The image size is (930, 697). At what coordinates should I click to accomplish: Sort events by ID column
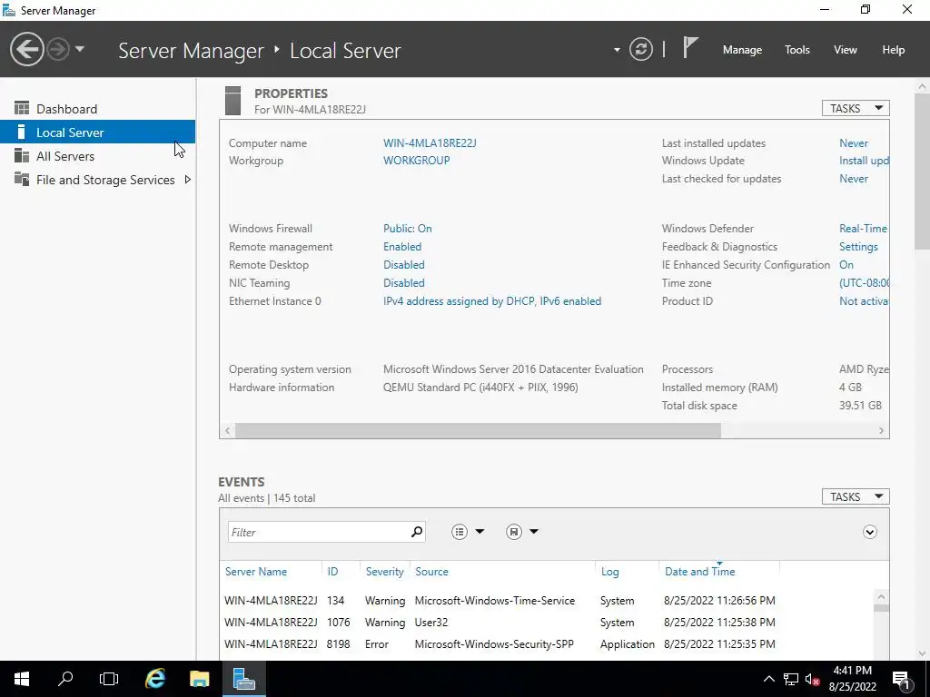coord(332,572)
